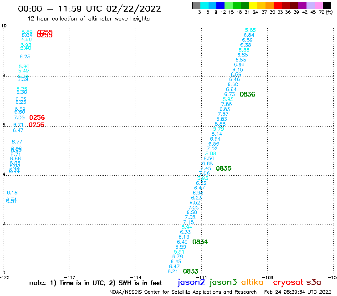This screenshot has height=296, width=337.
Task: Click the 5.51 wave height value
Action: click(179, 252)
